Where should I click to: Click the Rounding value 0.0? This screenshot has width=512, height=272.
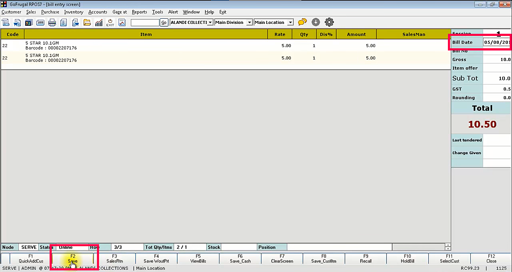pos(507,98)
